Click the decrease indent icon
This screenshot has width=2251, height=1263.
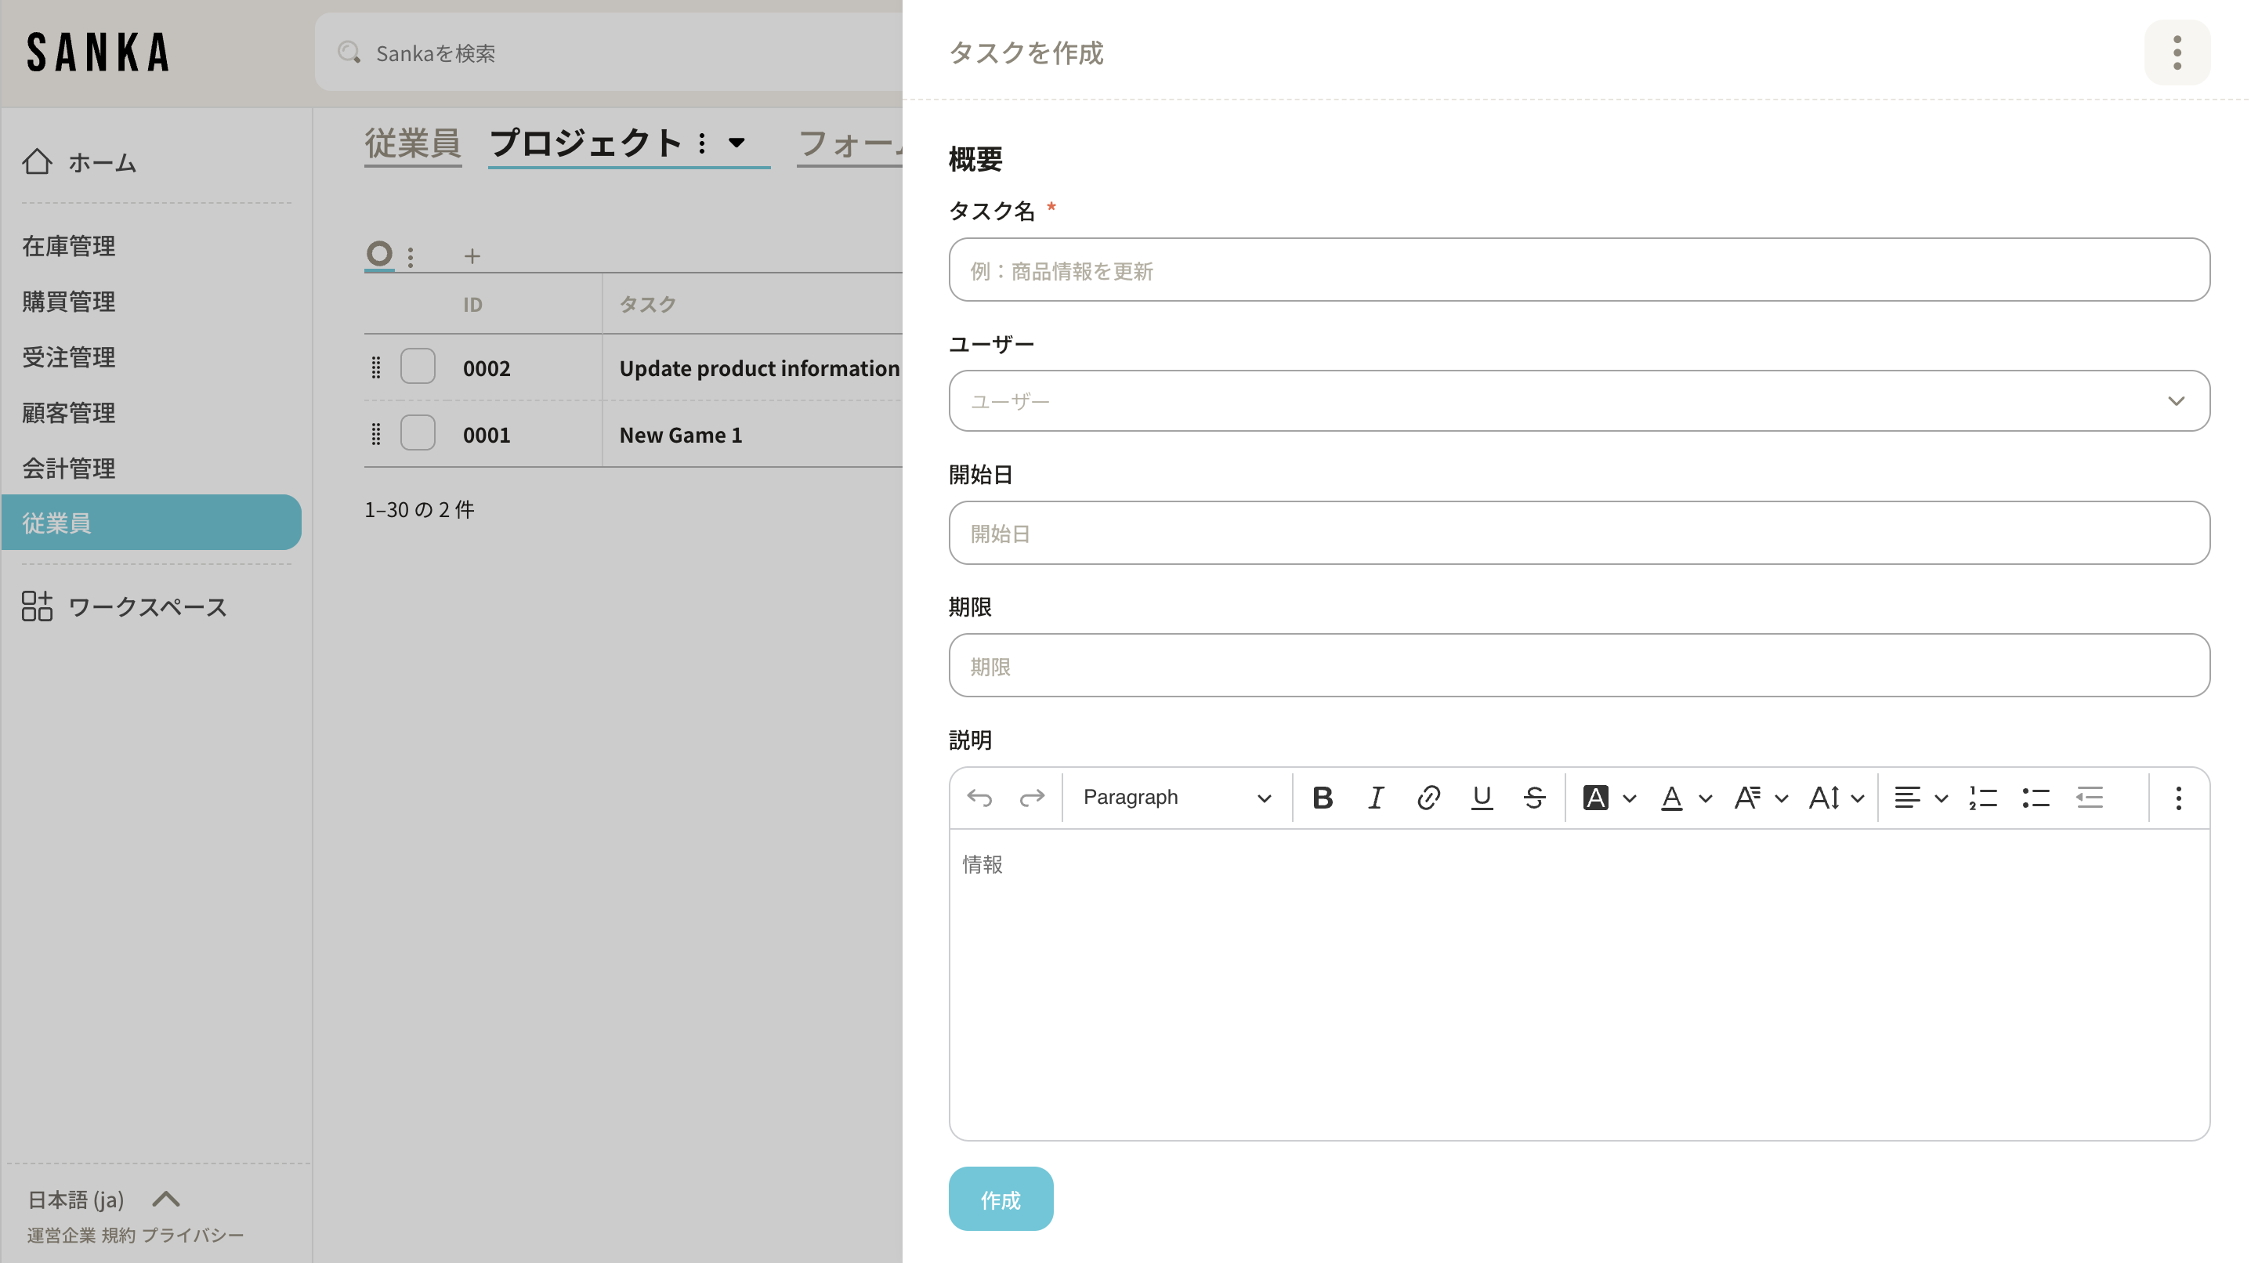click(x=2090, y=797)
